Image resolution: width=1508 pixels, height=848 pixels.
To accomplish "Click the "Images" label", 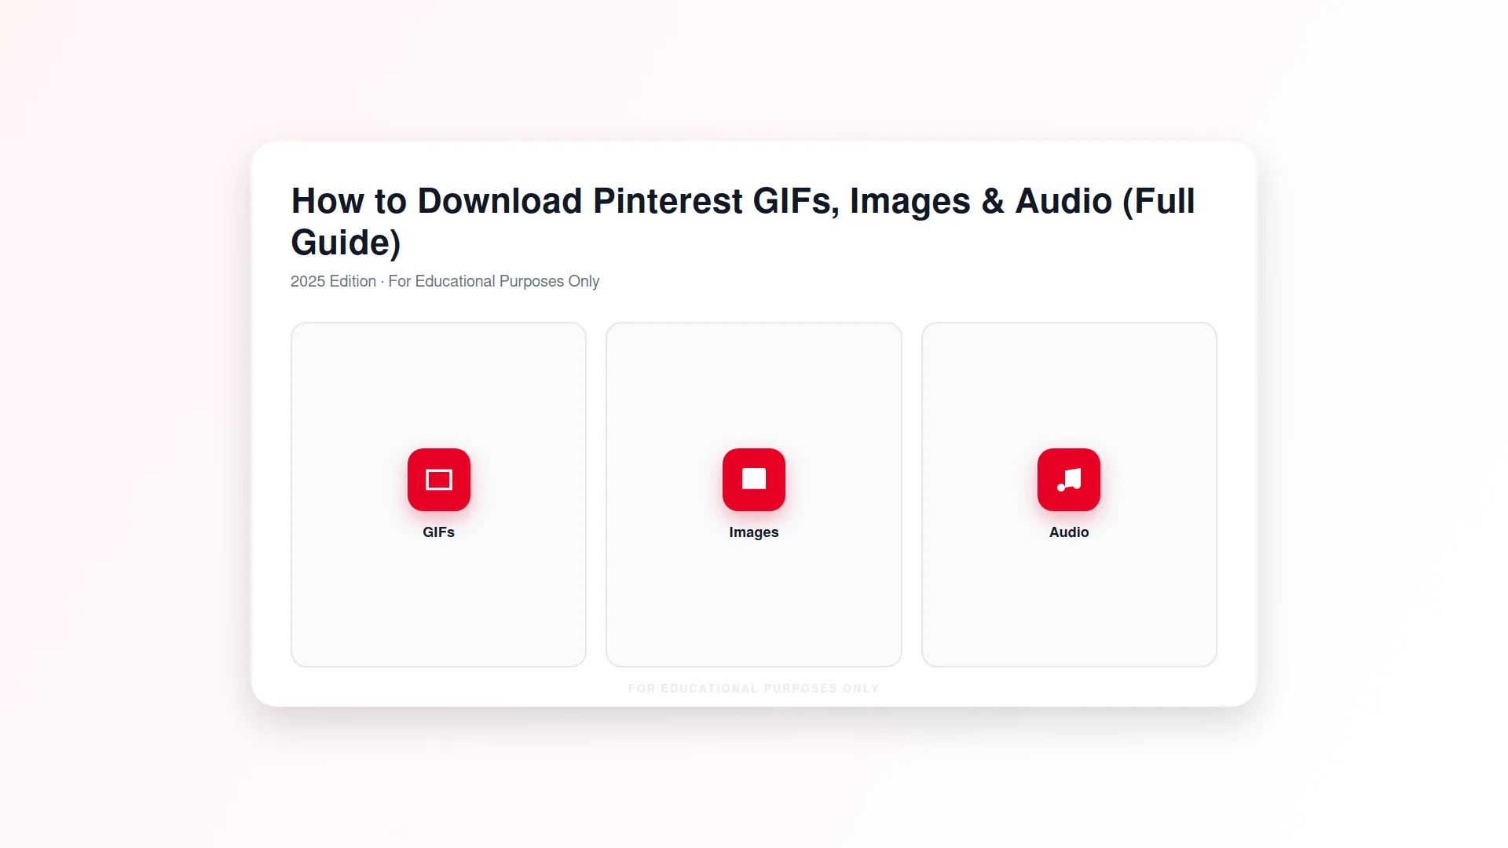I will tap(753, 532).
